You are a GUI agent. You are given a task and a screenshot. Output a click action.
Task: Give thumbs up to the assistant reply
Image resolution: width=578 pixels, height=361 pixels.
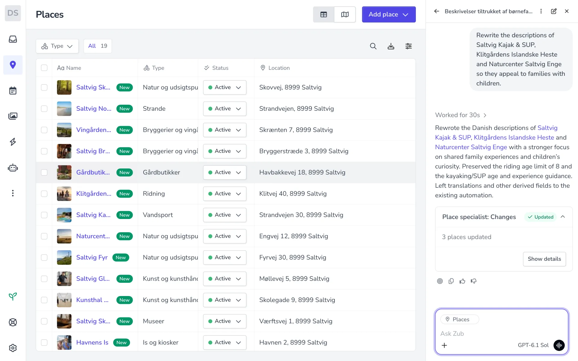(462, 281)
